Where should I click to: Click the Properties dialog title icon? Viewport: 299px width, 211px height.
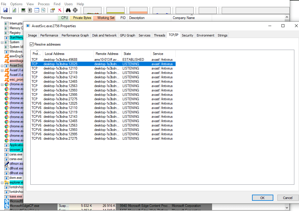click(x=28, y=26)
